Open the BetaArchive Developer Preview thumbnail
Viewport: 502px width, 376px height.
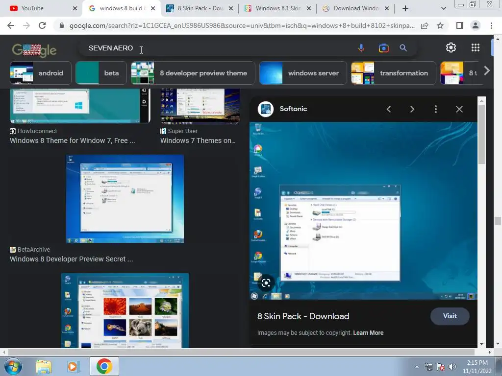(x=125, y=199)
